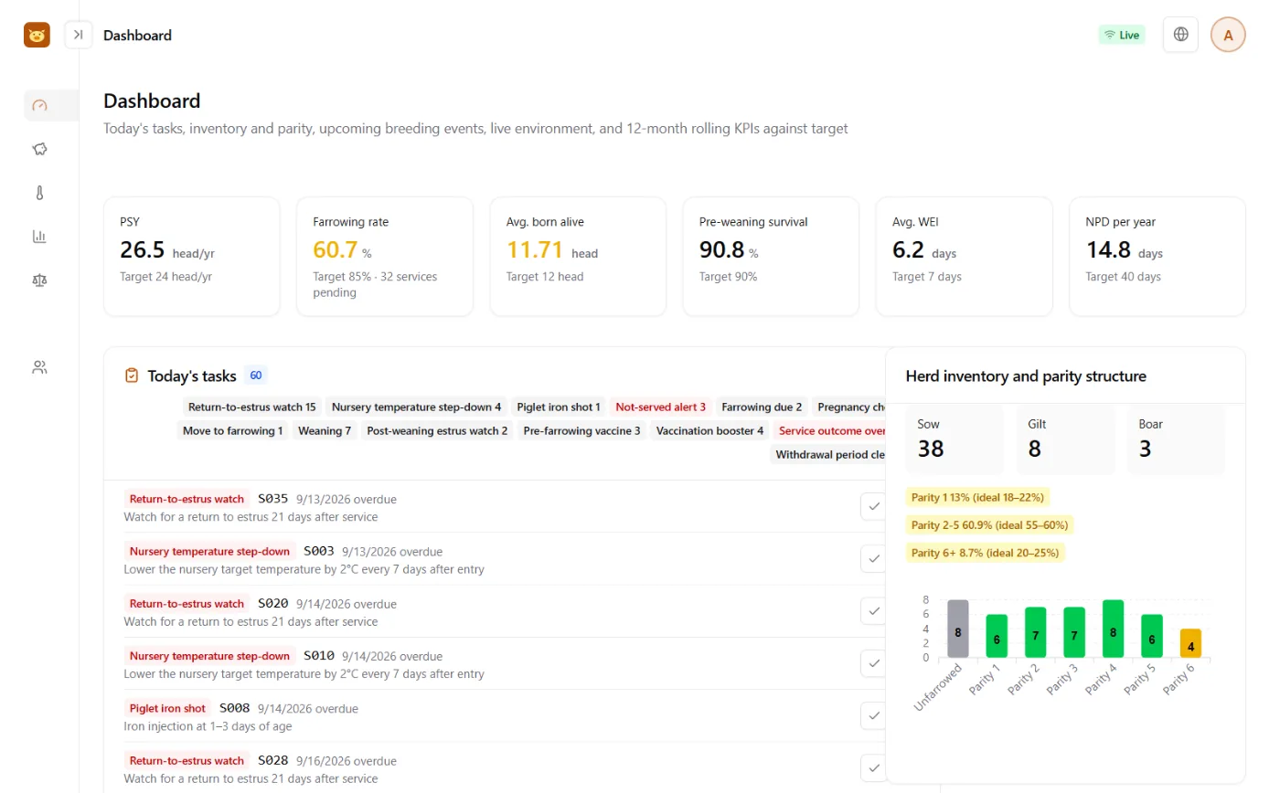
Task: Click the green Parity 4 bar
Action: click(1113, 629)
